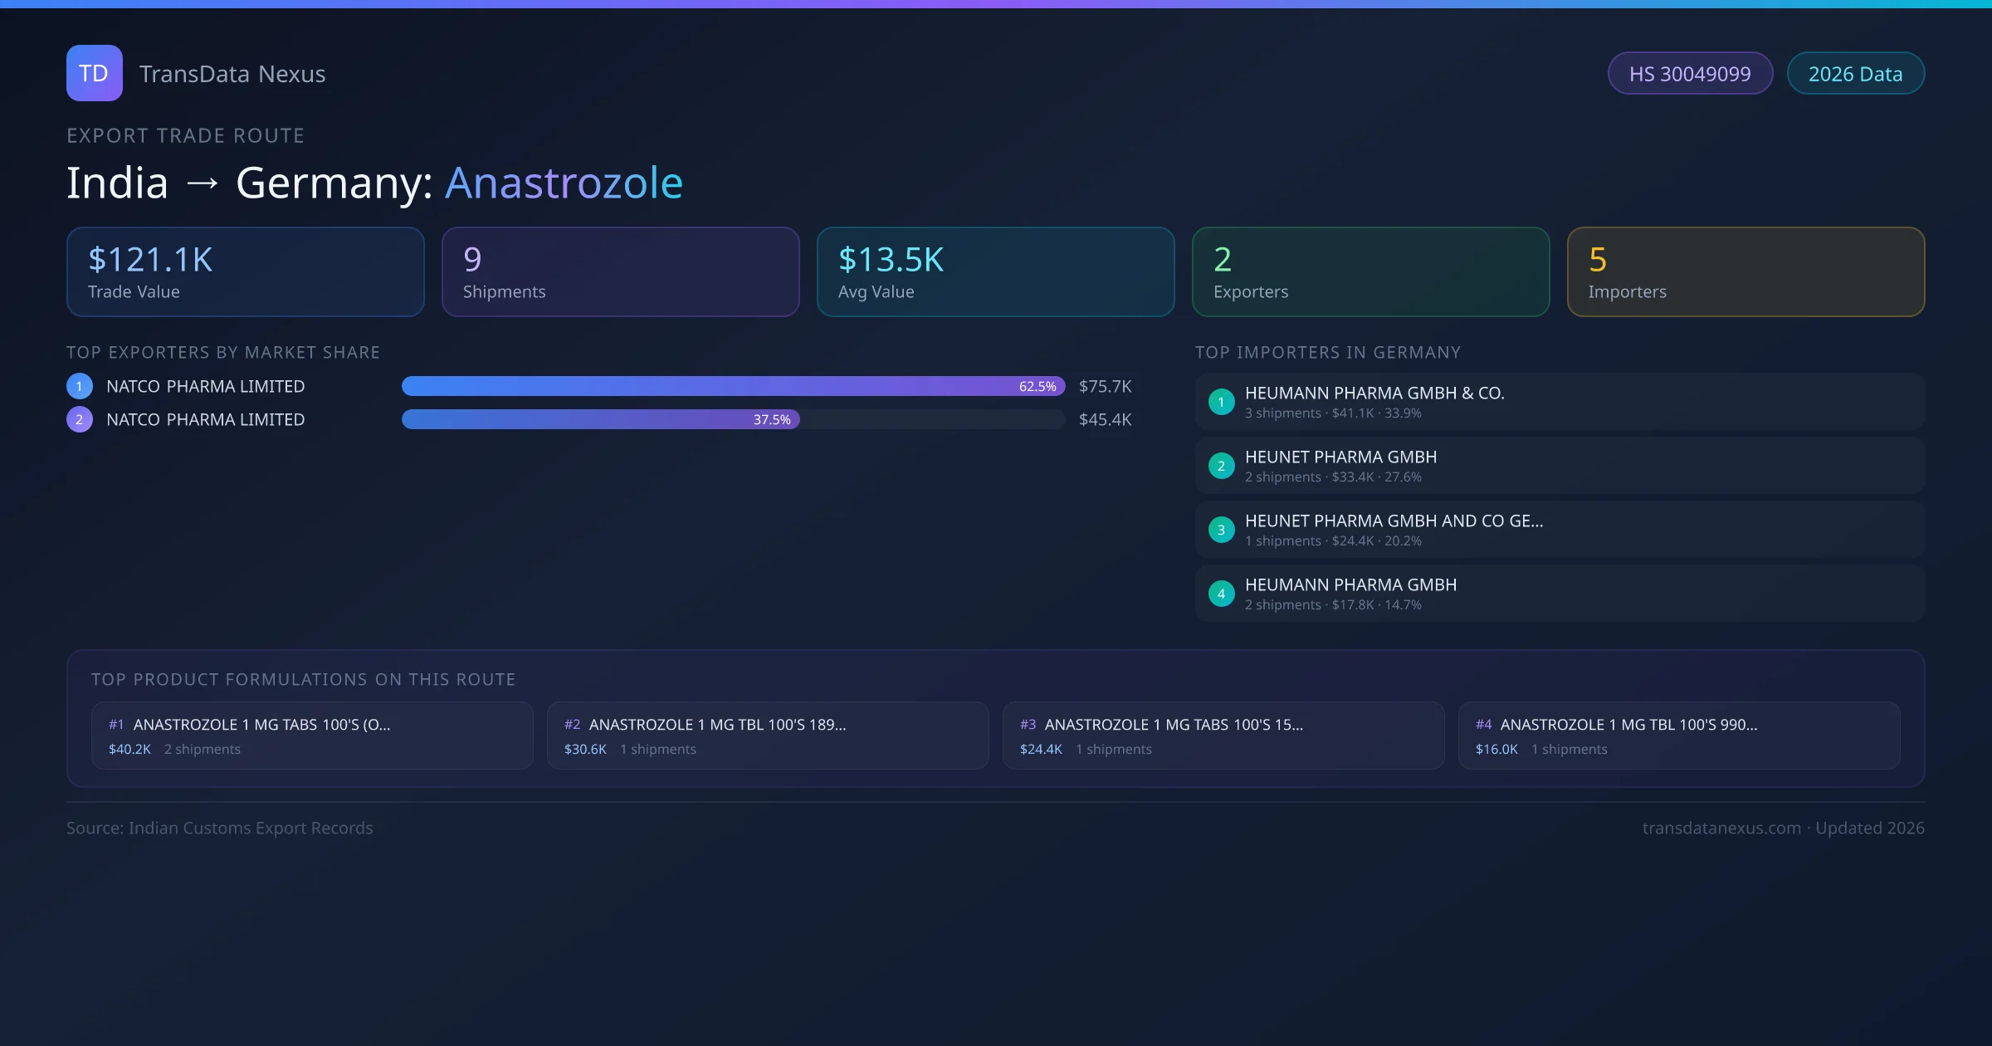This screenshot has height=1046, width=1992.
Task: Open the 5 Importers stat card
Action: (1745, 272)
